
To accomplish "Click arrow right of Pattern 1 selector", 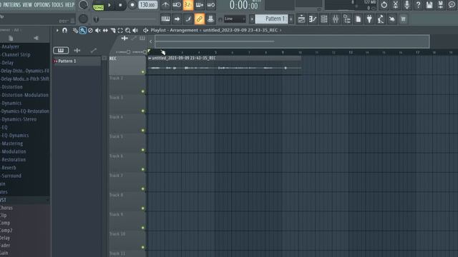I will pyautogui.click(x=291, y=19).
